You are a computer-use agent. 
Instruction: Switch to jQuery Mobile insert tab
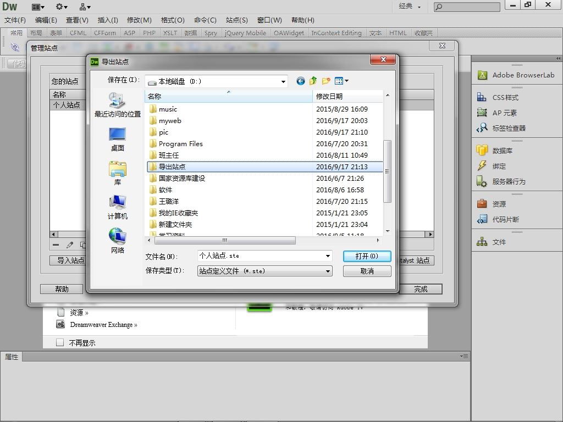(x=245, y=33)
